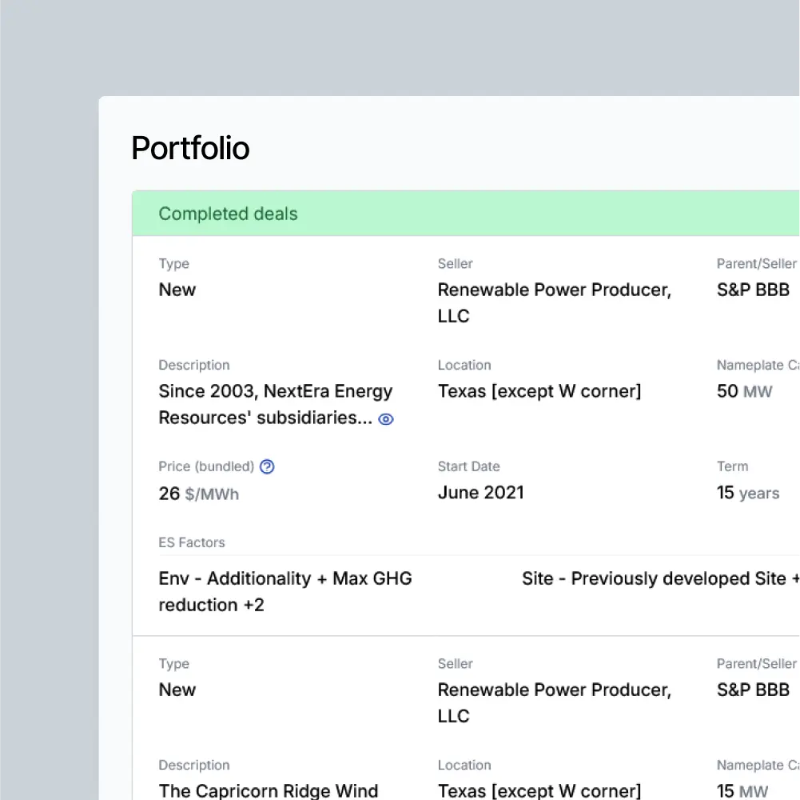This screenshot has height=800, width=800.
Task: Click the ES Factors label
Action: click(192, 542)
